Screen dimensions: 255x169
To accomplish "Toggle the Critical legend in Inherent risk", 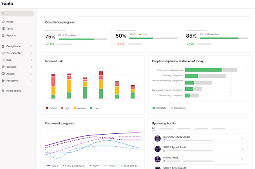I will [x=51, y=108].
